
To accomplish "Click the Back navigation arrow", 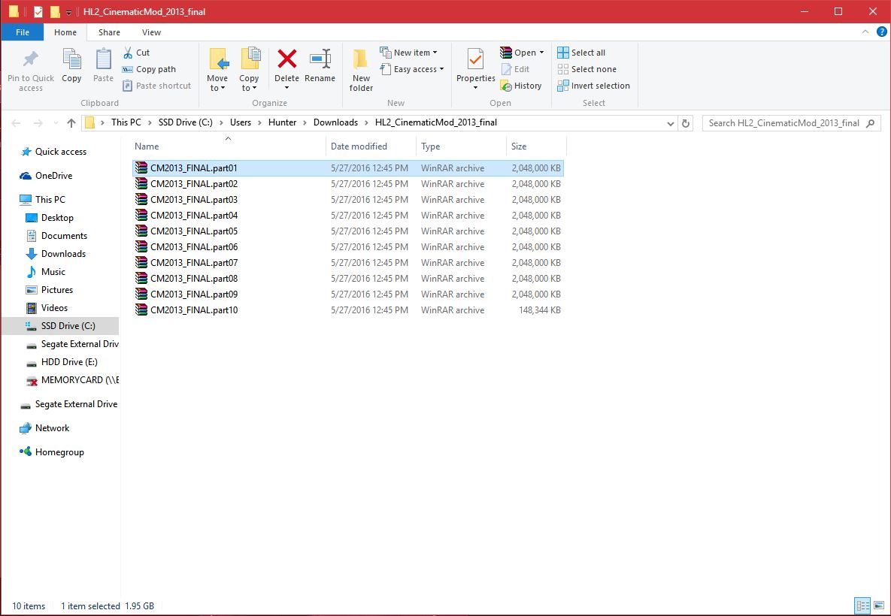I will (16, 123).
